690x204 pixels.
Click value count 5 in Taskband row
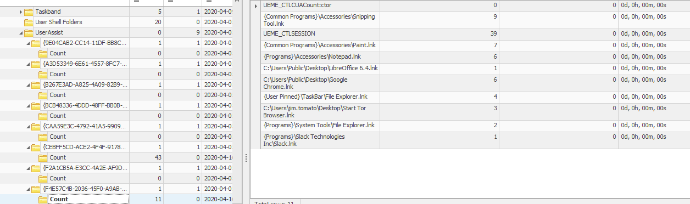[x=159, y=12]
